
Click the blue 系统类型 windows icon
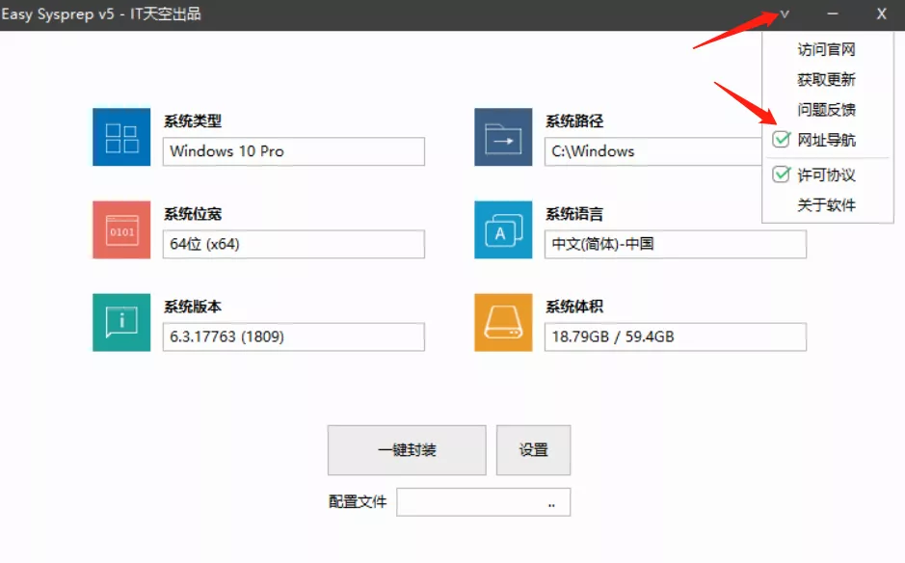121,137
